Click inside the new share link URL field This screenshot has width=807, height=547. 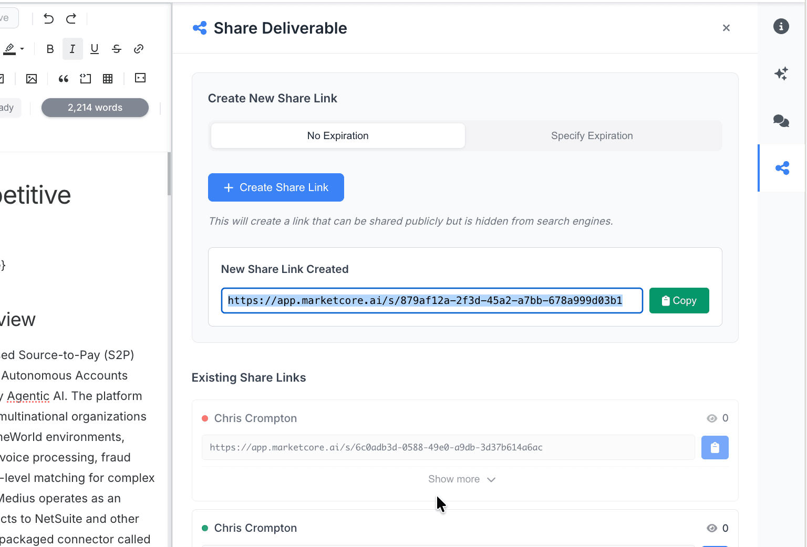point(432,300)
